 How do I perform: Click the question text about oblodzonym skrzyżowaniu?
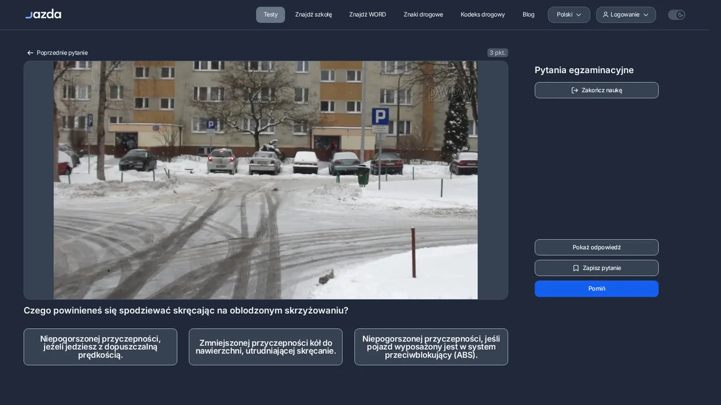[x=186, y=310]
